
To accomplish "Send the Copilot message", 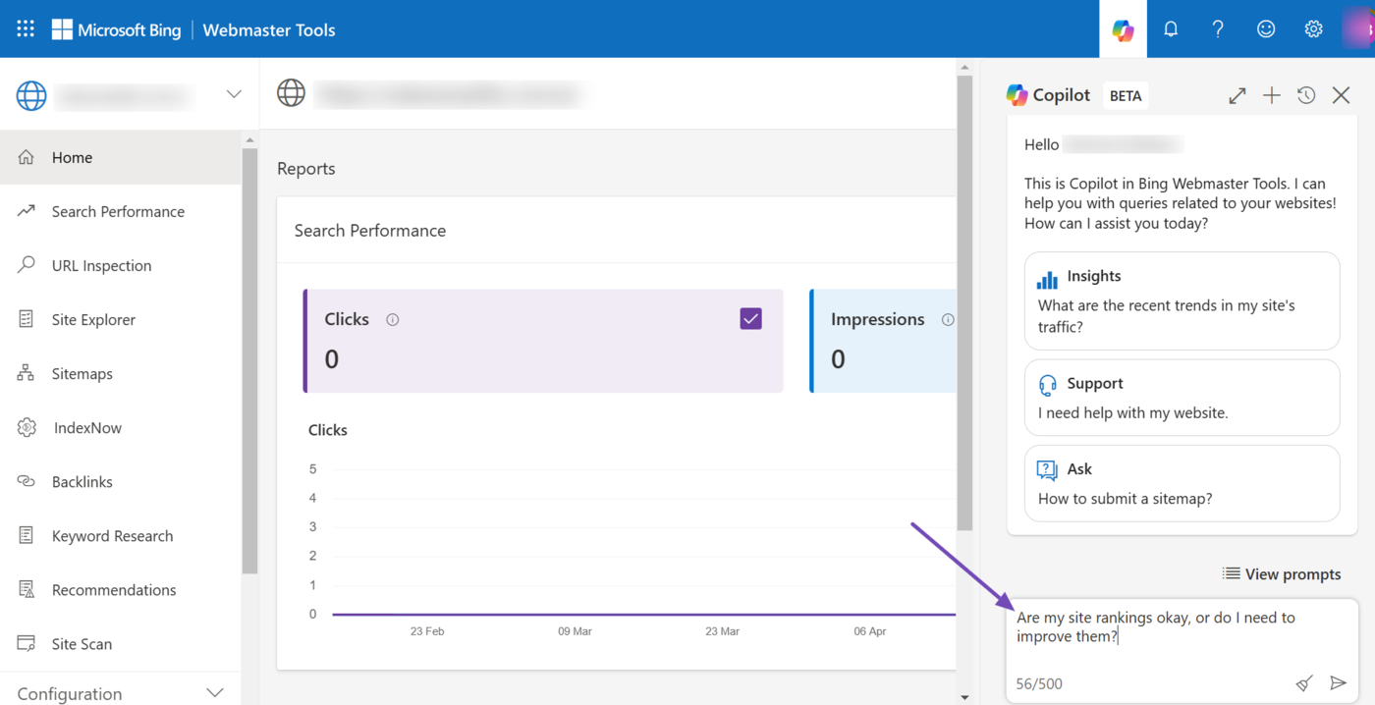I will (x=1338, y=683).
